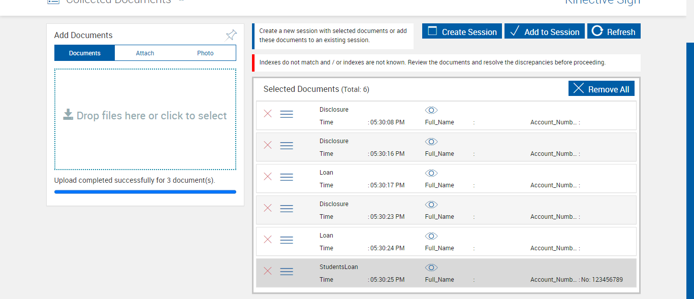Screen dimensions: 694x299
Task: Switch to the Attach tab
Action: pos(145,53)
